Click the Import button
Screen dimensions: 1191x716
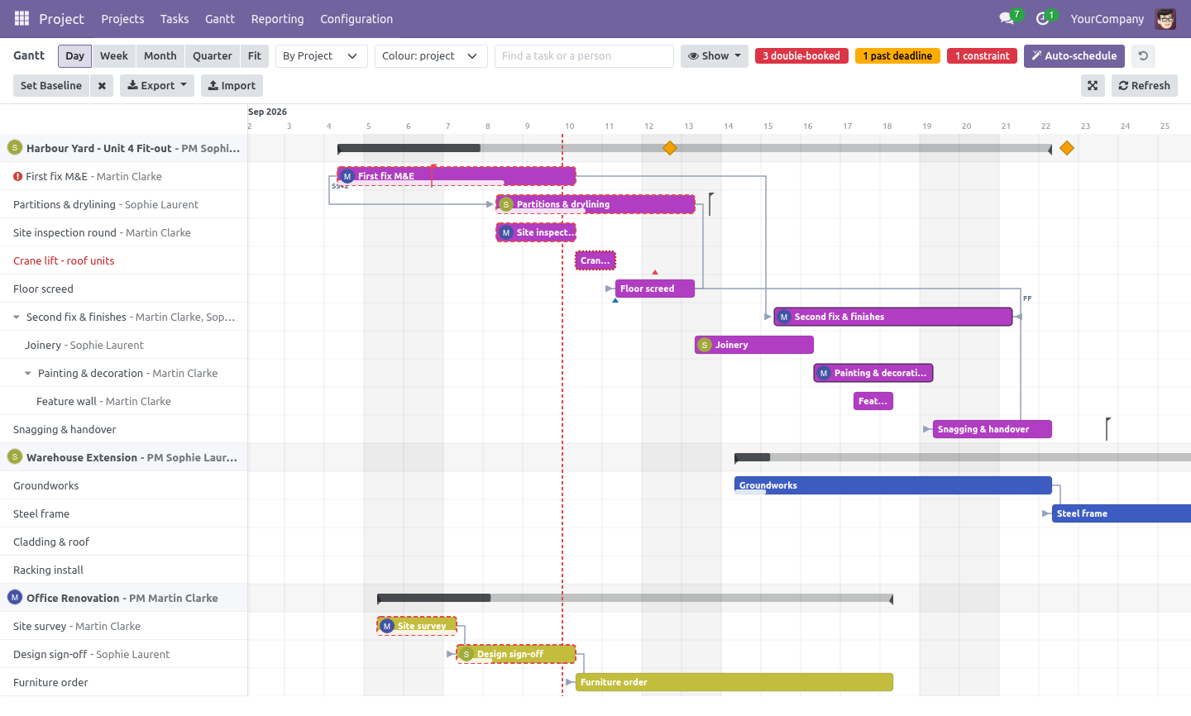[x=232, y=86]
